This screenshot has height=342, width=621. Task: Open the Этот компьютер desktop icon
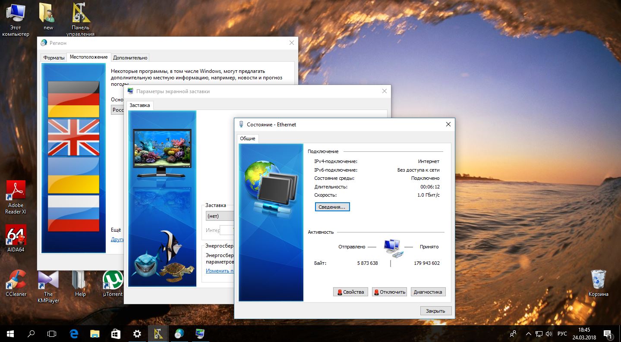click(16, 19)
